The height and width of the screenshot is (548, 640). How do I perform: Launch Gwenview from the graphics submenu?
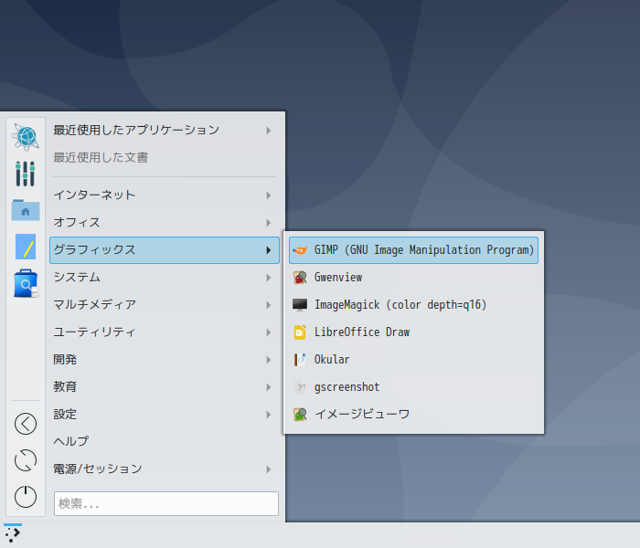coord(413,278)
